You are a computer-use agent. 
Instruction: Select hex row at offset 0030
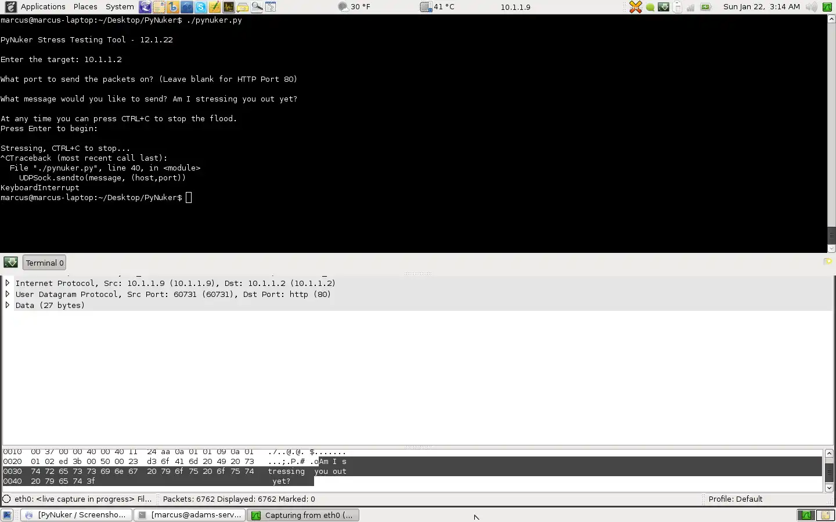[412, 472]
